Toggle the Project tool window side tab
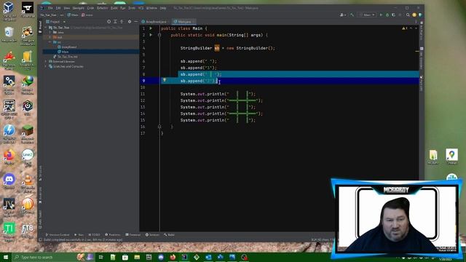 point(41,26)
